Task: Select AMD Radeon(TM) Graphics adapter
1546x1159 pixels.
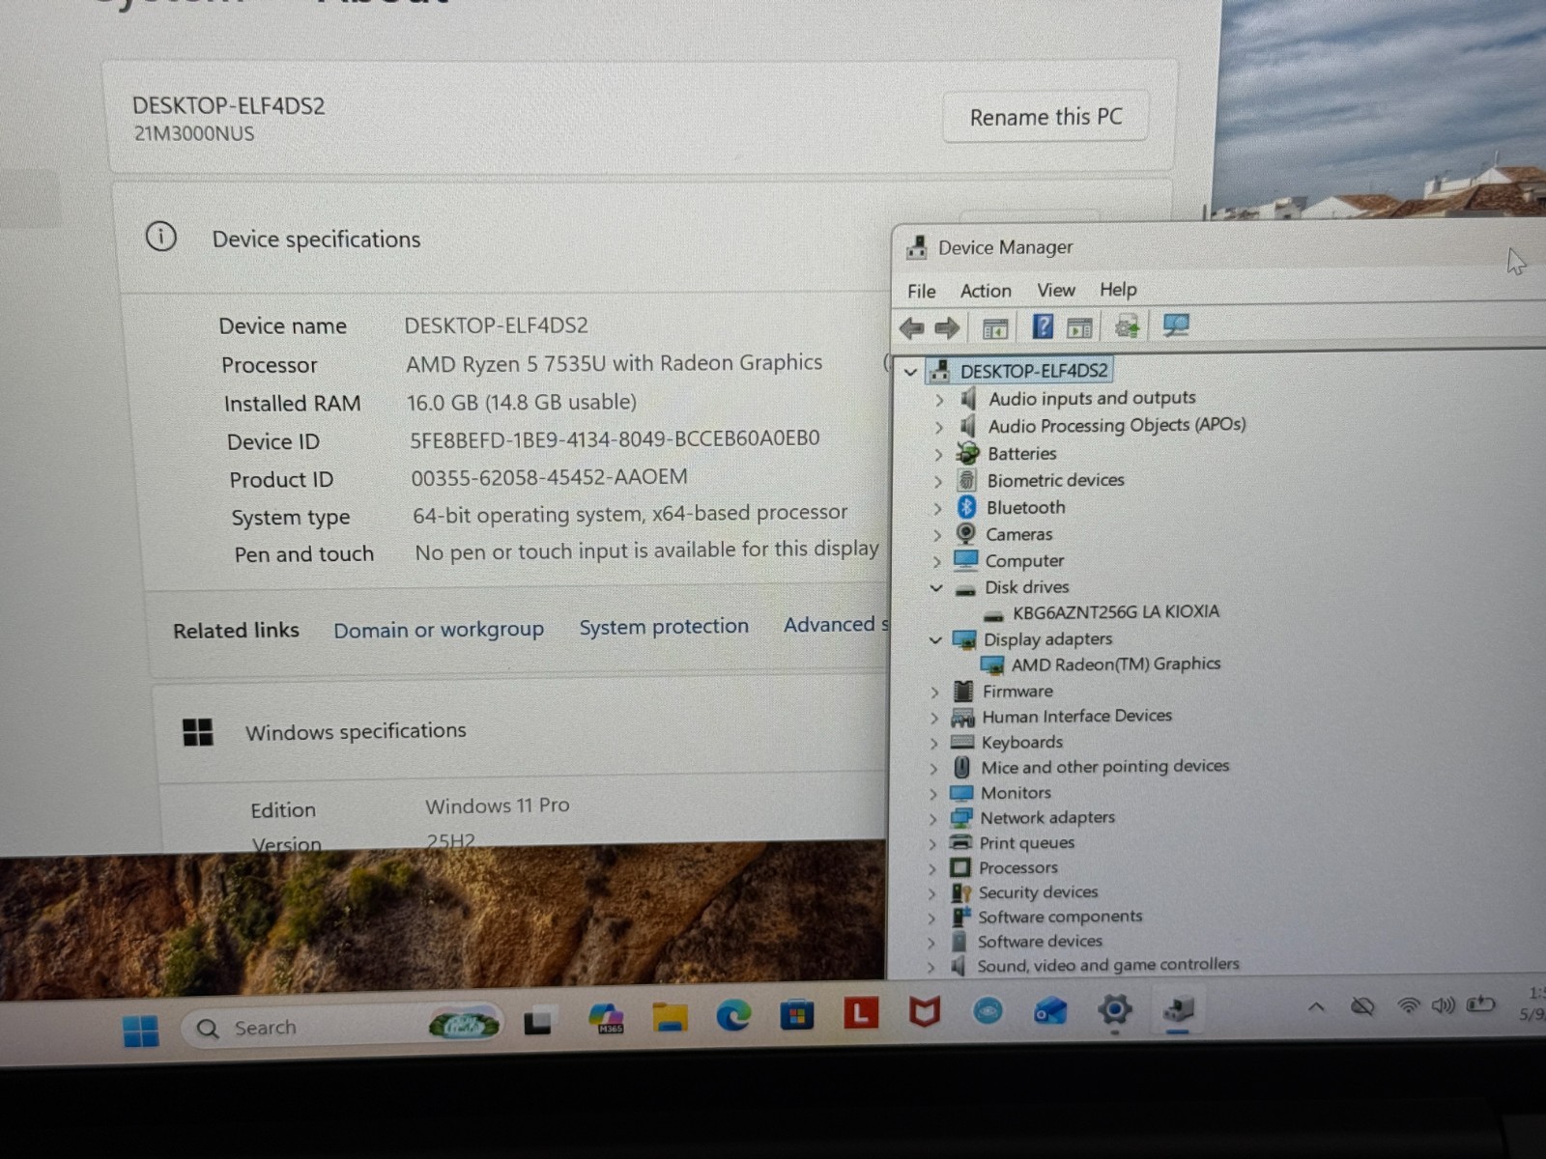Action: tap(1115, 664)
